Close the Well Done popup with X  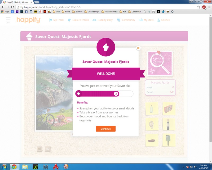pos(138,48)
